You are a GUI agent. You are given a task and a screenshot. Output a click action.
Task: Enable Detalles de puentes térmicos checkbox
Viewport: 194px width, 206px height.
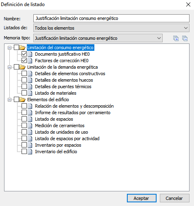pyautogui.click(x=24, y=87)
